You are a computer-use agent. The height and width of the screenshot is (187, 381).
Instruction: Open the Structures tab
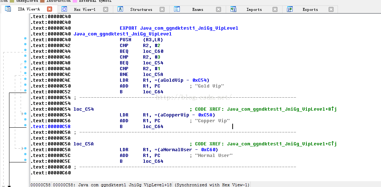point(141,9)
